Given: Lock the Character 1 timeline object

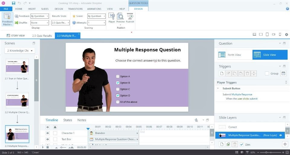Looking at the screenshot, I should coord(55,133).
